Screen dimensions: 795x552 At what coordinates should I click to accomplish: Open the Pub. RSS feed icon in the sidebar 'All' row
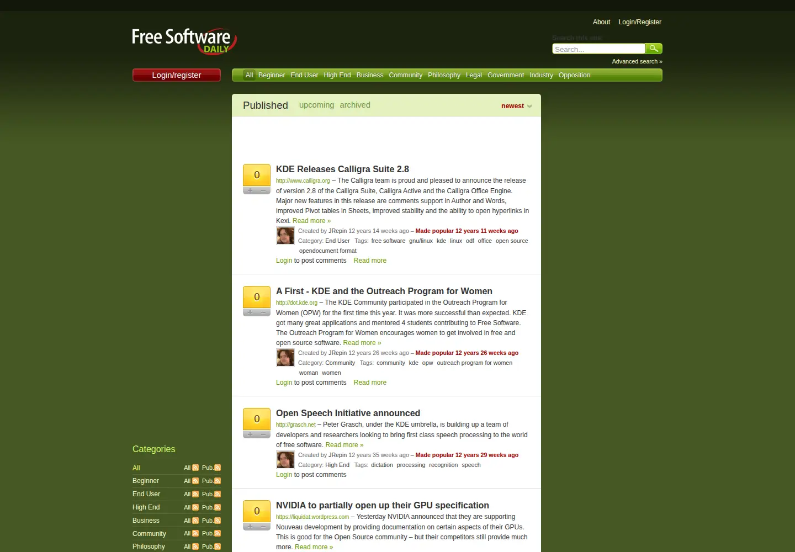[x=218, y=468]
